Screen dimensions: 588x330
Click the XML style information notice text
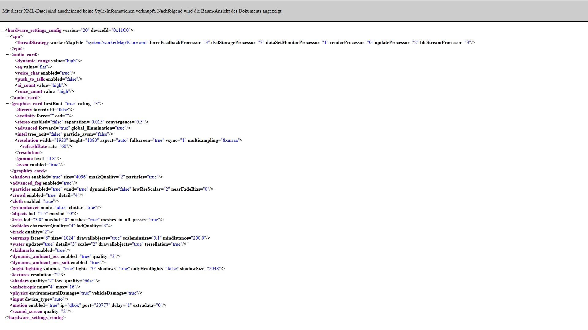[x=142, y=11]
